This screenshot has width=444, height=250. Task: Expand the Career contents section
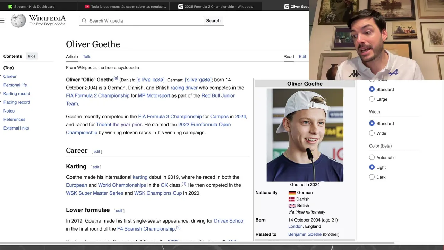pos(1,76)
